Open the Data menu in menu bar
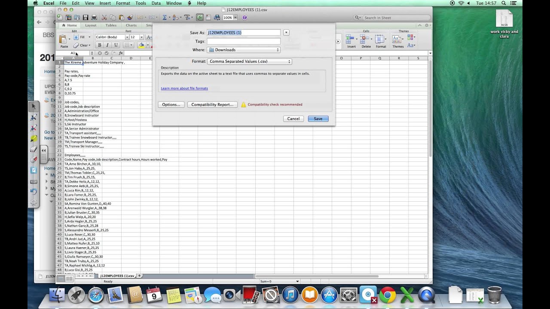 pos(156,3)
